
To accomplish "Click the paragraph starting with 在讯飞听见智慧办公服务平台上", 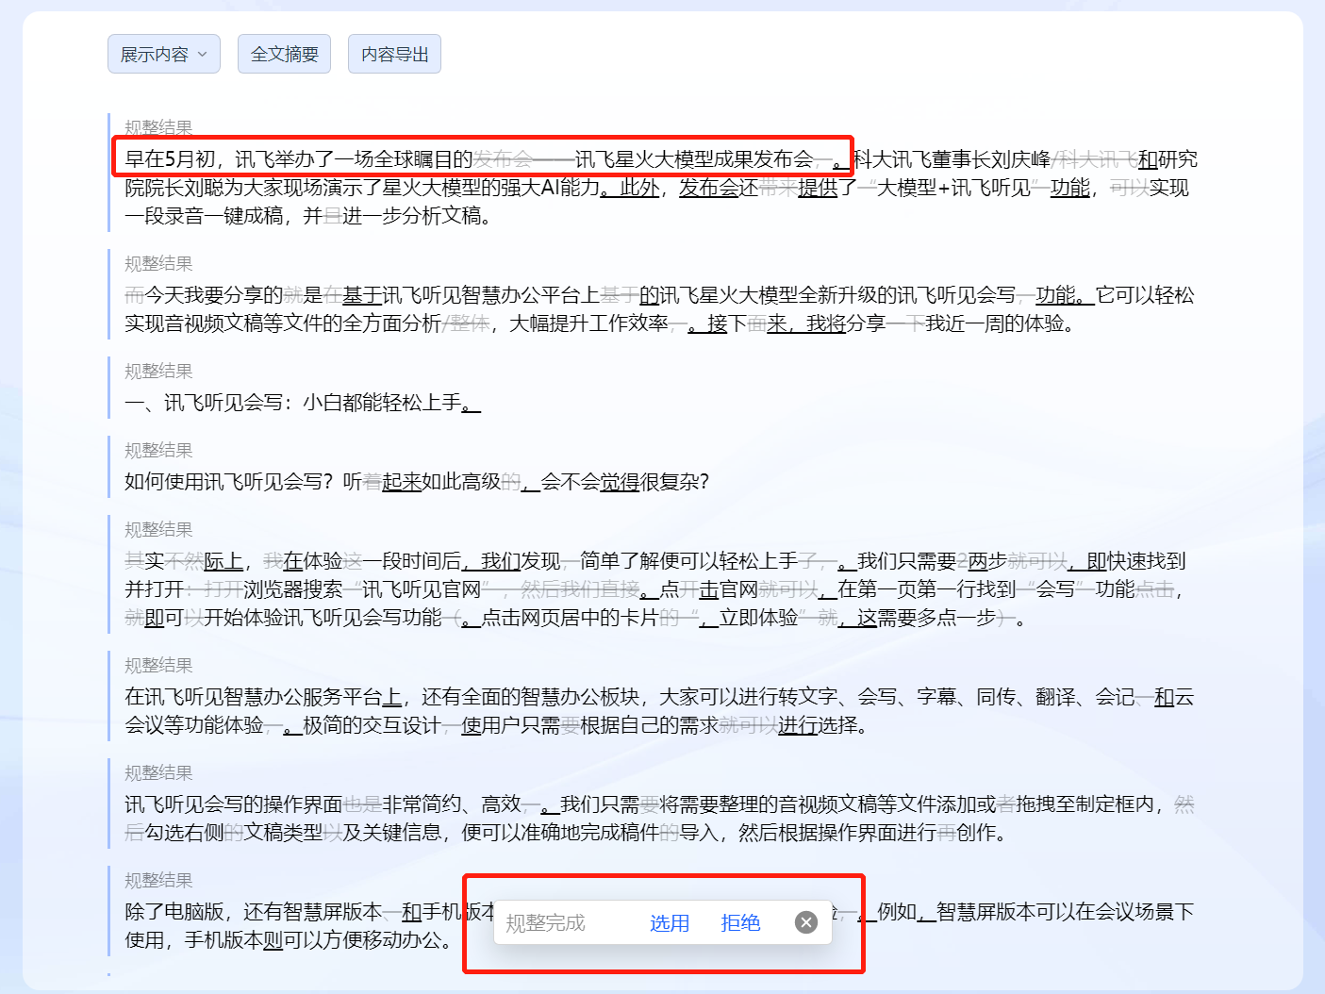I will coord(659,711).
